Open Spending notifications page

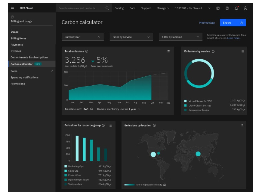click(25, 77)
